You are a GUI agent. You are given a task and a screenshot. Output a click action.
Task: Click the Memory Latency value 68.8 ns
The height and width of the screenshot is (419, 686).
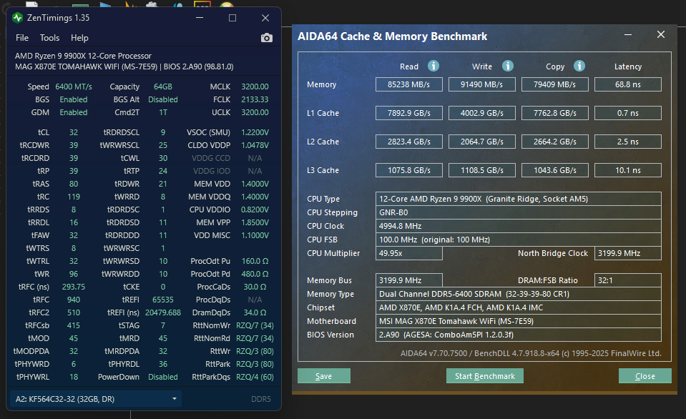628,84
